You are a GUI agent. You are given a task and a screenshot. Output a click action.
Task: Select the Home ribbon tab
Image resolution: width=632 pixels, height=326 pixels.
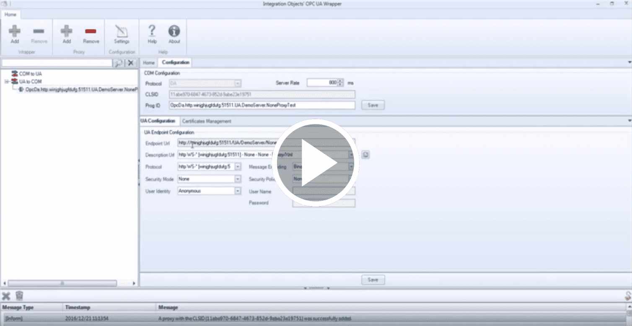click(10, 14)
